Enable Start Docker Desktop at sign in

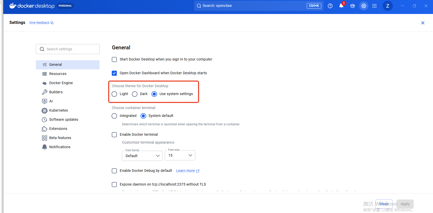114,59
